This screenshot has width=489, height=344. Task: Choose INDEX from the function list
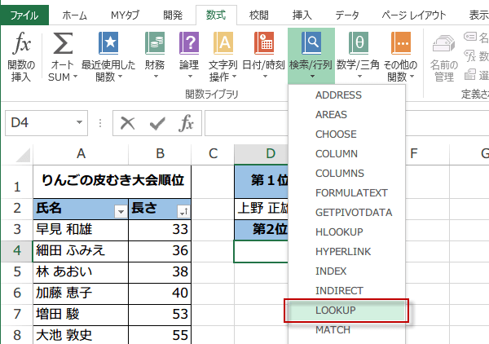347,271
